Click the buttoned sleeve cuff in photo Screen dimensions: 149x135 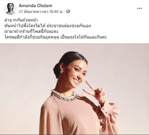point(104,110)
